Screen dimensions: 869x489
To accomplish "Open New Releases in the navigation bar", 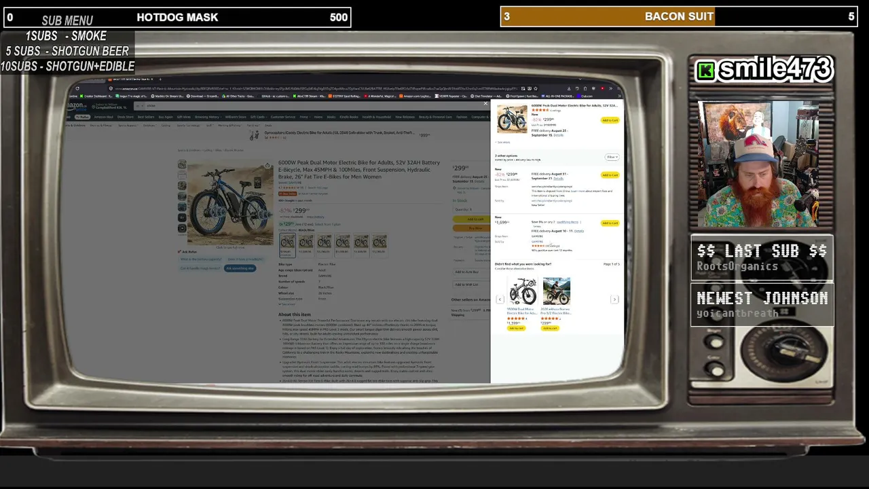I will [405, 117].
